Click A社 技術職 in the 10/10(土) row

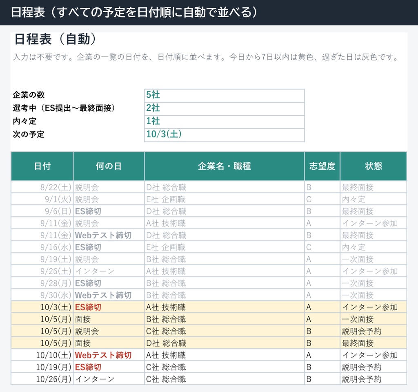[166, 355]
